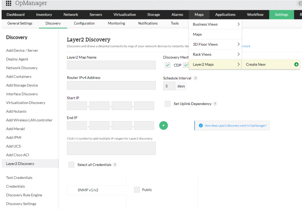Expand the Layer2 Maps submenu arrow

[238, 64]
